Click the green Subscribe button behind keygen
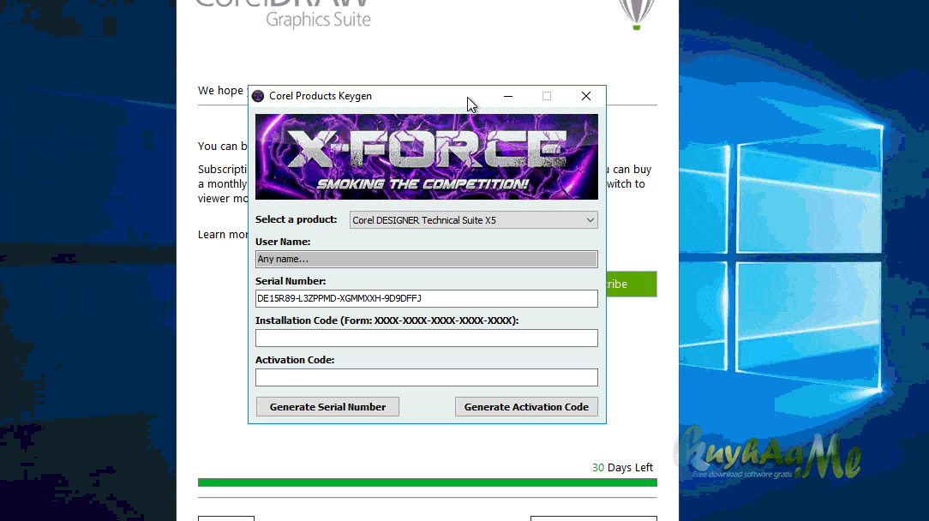929x521 pixels. pos(632,284)
